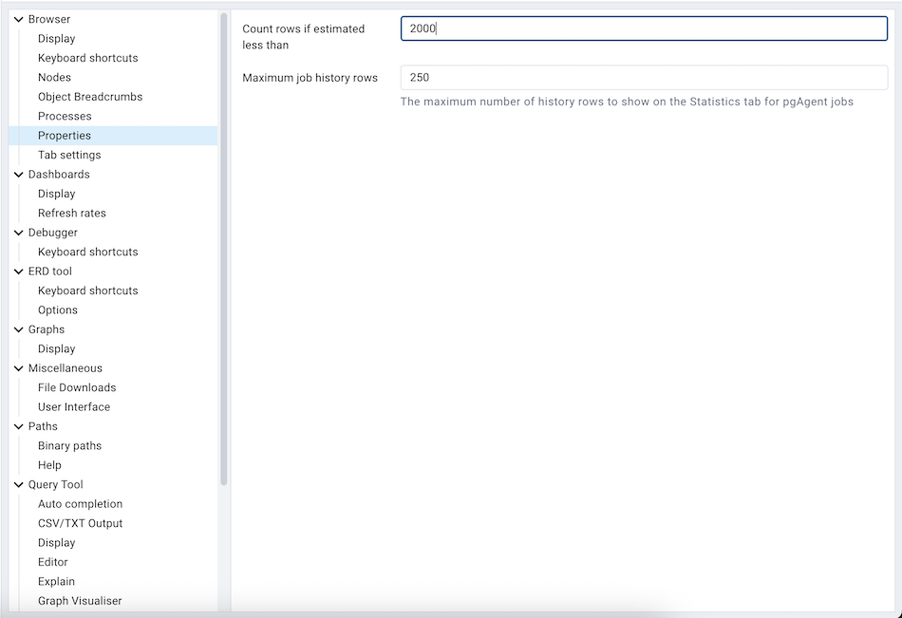Open Options under ERD tool

click(57, 309)
